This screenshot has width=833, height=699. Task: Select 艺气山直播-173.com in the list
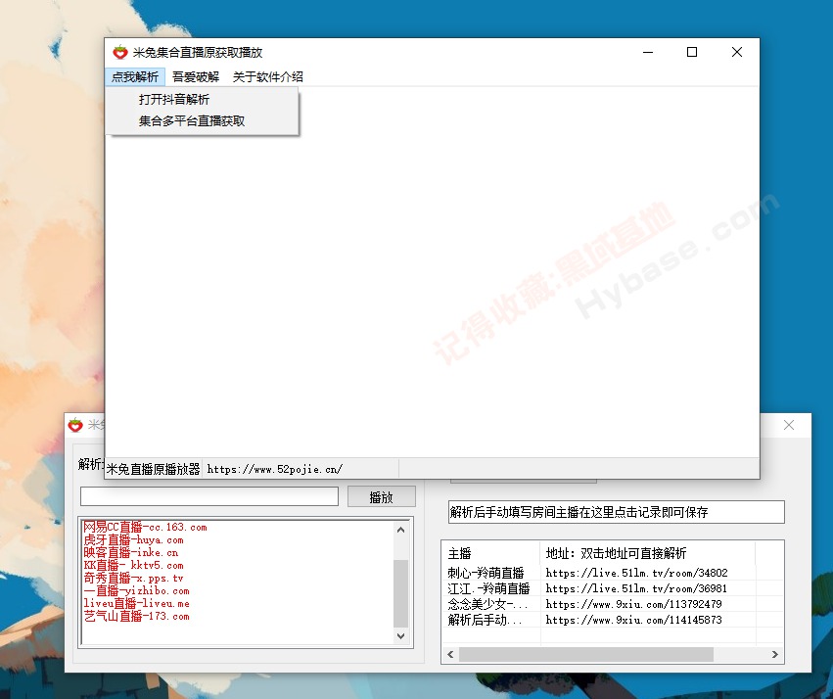click(136, 616)
